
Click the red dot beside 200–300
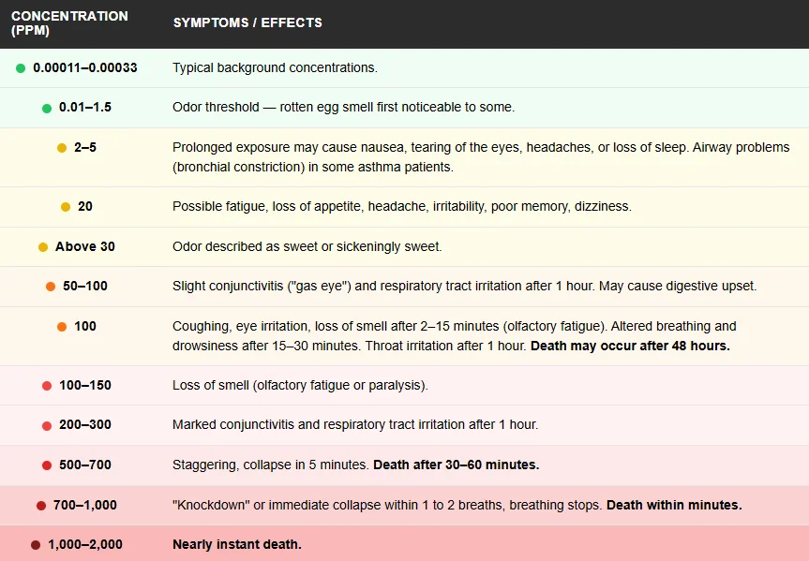pyautogui.click(x=47, y=426)
